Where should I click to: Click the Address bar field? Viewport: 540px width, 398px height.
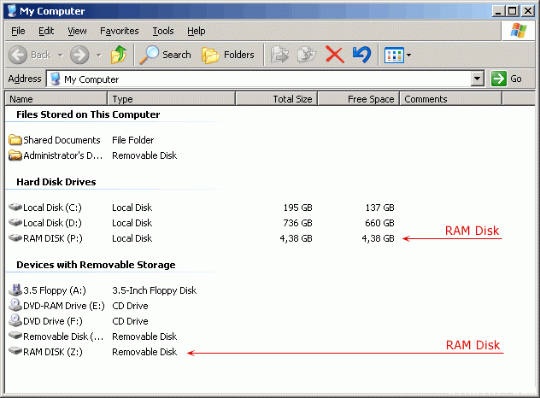pyautogui.click(x=265, y=79)
